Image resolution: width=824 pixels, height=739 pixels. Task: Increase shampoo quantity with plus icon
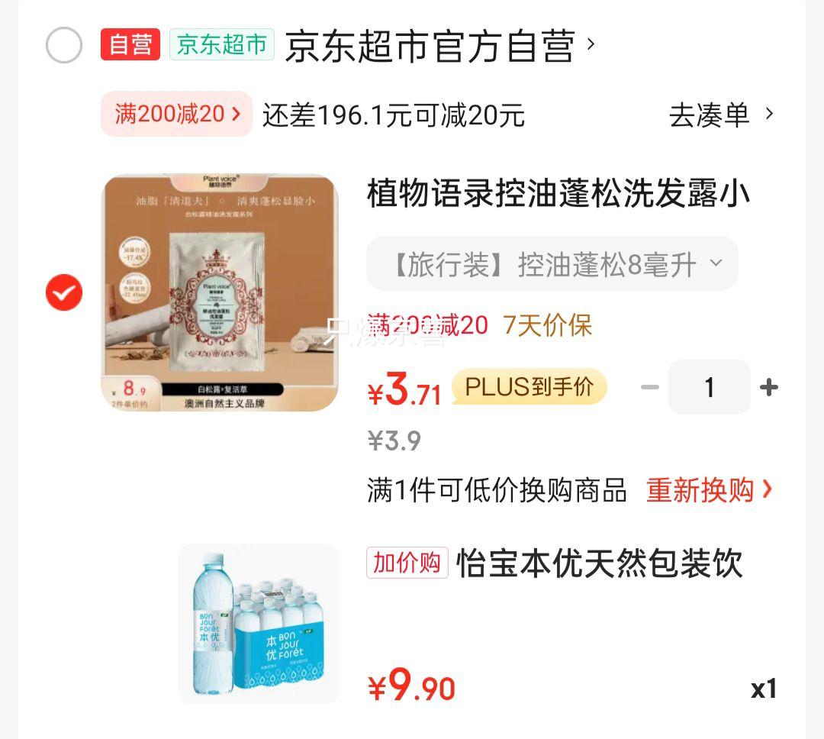coord(769,388)
